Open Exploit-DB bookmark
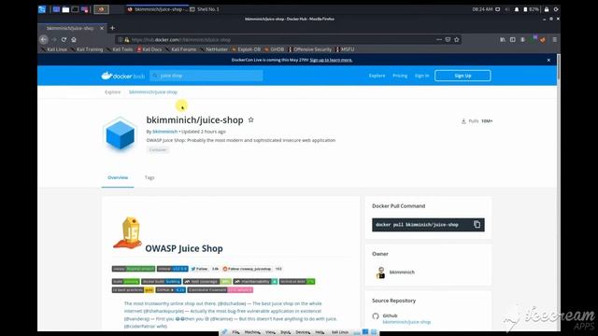The image size is (598, 336). (247, 49)
